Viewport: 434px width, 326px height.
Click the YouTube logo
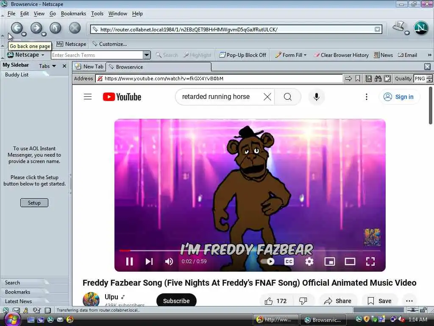[122, 97]
